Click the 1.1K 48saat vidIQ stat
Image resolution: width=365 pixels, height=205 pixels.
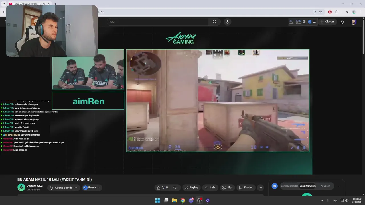tap(298, 22)
